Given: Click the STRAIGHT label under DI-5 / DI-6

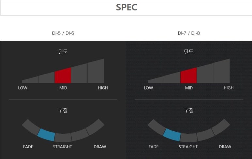Looking at the screenshot, I should coord(63,147).
